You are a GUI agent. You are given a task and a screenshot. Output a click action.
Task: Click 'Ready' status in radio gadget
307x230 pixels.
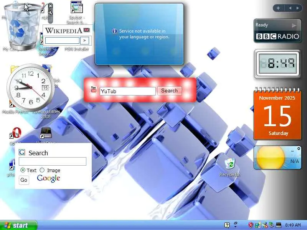point(262,25)
